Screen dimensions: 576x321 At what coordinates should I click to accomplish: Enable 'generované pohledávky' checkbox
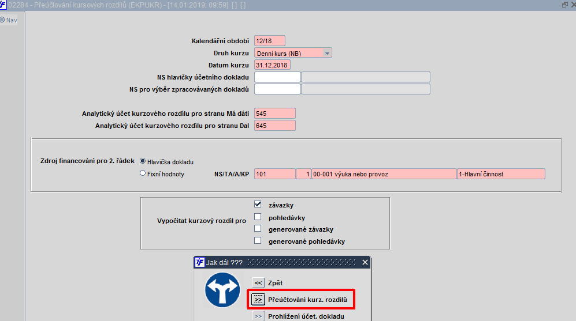click(x=258, y=241)
